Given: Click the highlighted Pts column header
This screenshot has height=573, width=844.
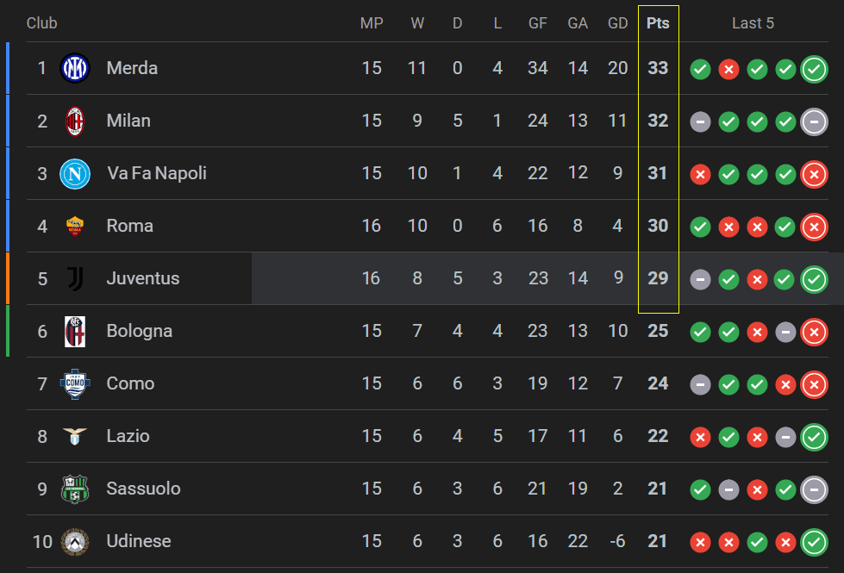Looking at the screenshot, I should [658, 23].
